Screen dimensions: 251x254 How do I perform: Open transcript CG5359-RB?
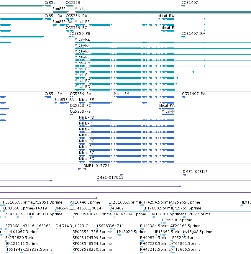tap(80, 34)
